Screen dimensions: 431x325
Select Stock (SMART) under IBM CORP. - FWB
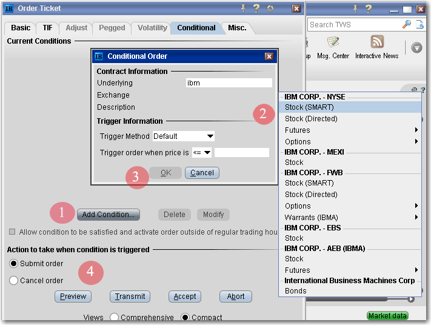[350, 183]
